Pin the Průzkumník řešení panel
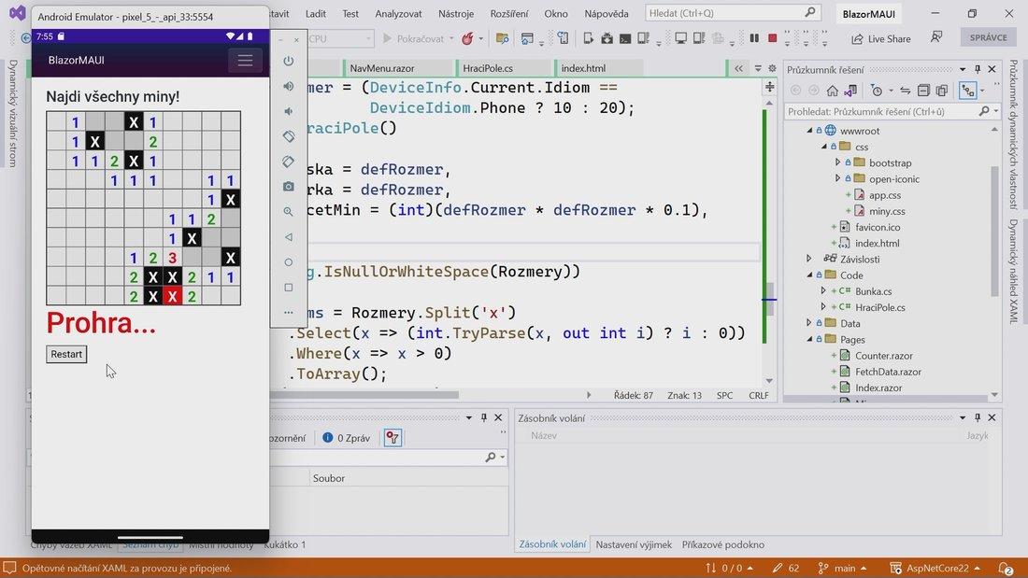This screenshot has width=1028, height=578. 978,69
